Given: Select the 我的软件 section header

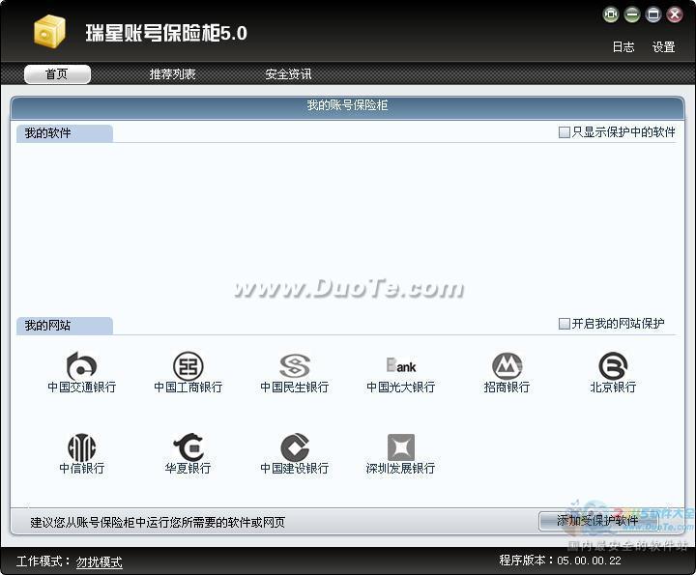Looking at the screenshot, I should point(65,133).
